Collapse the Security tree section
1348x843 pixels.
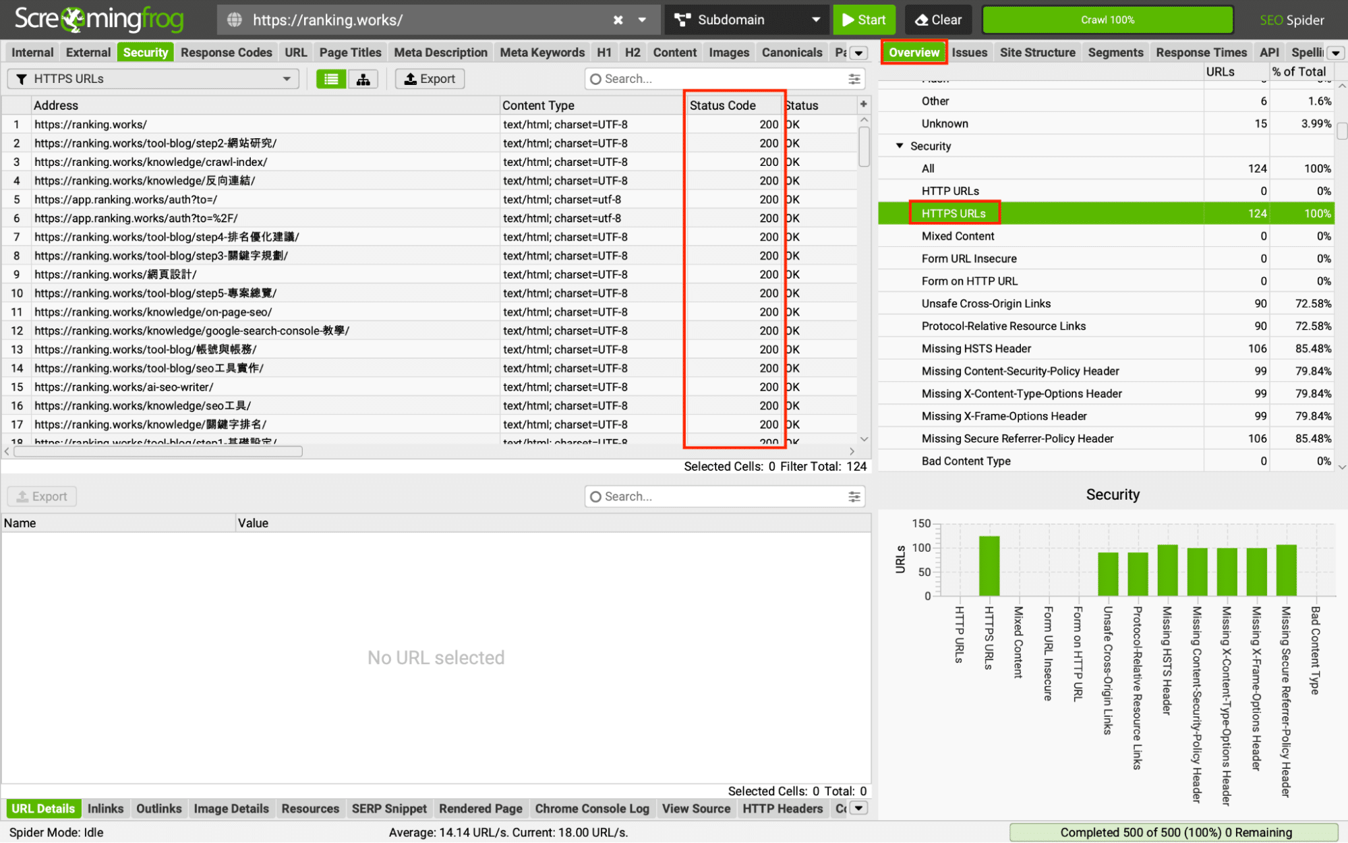click(x=900, y=146)
